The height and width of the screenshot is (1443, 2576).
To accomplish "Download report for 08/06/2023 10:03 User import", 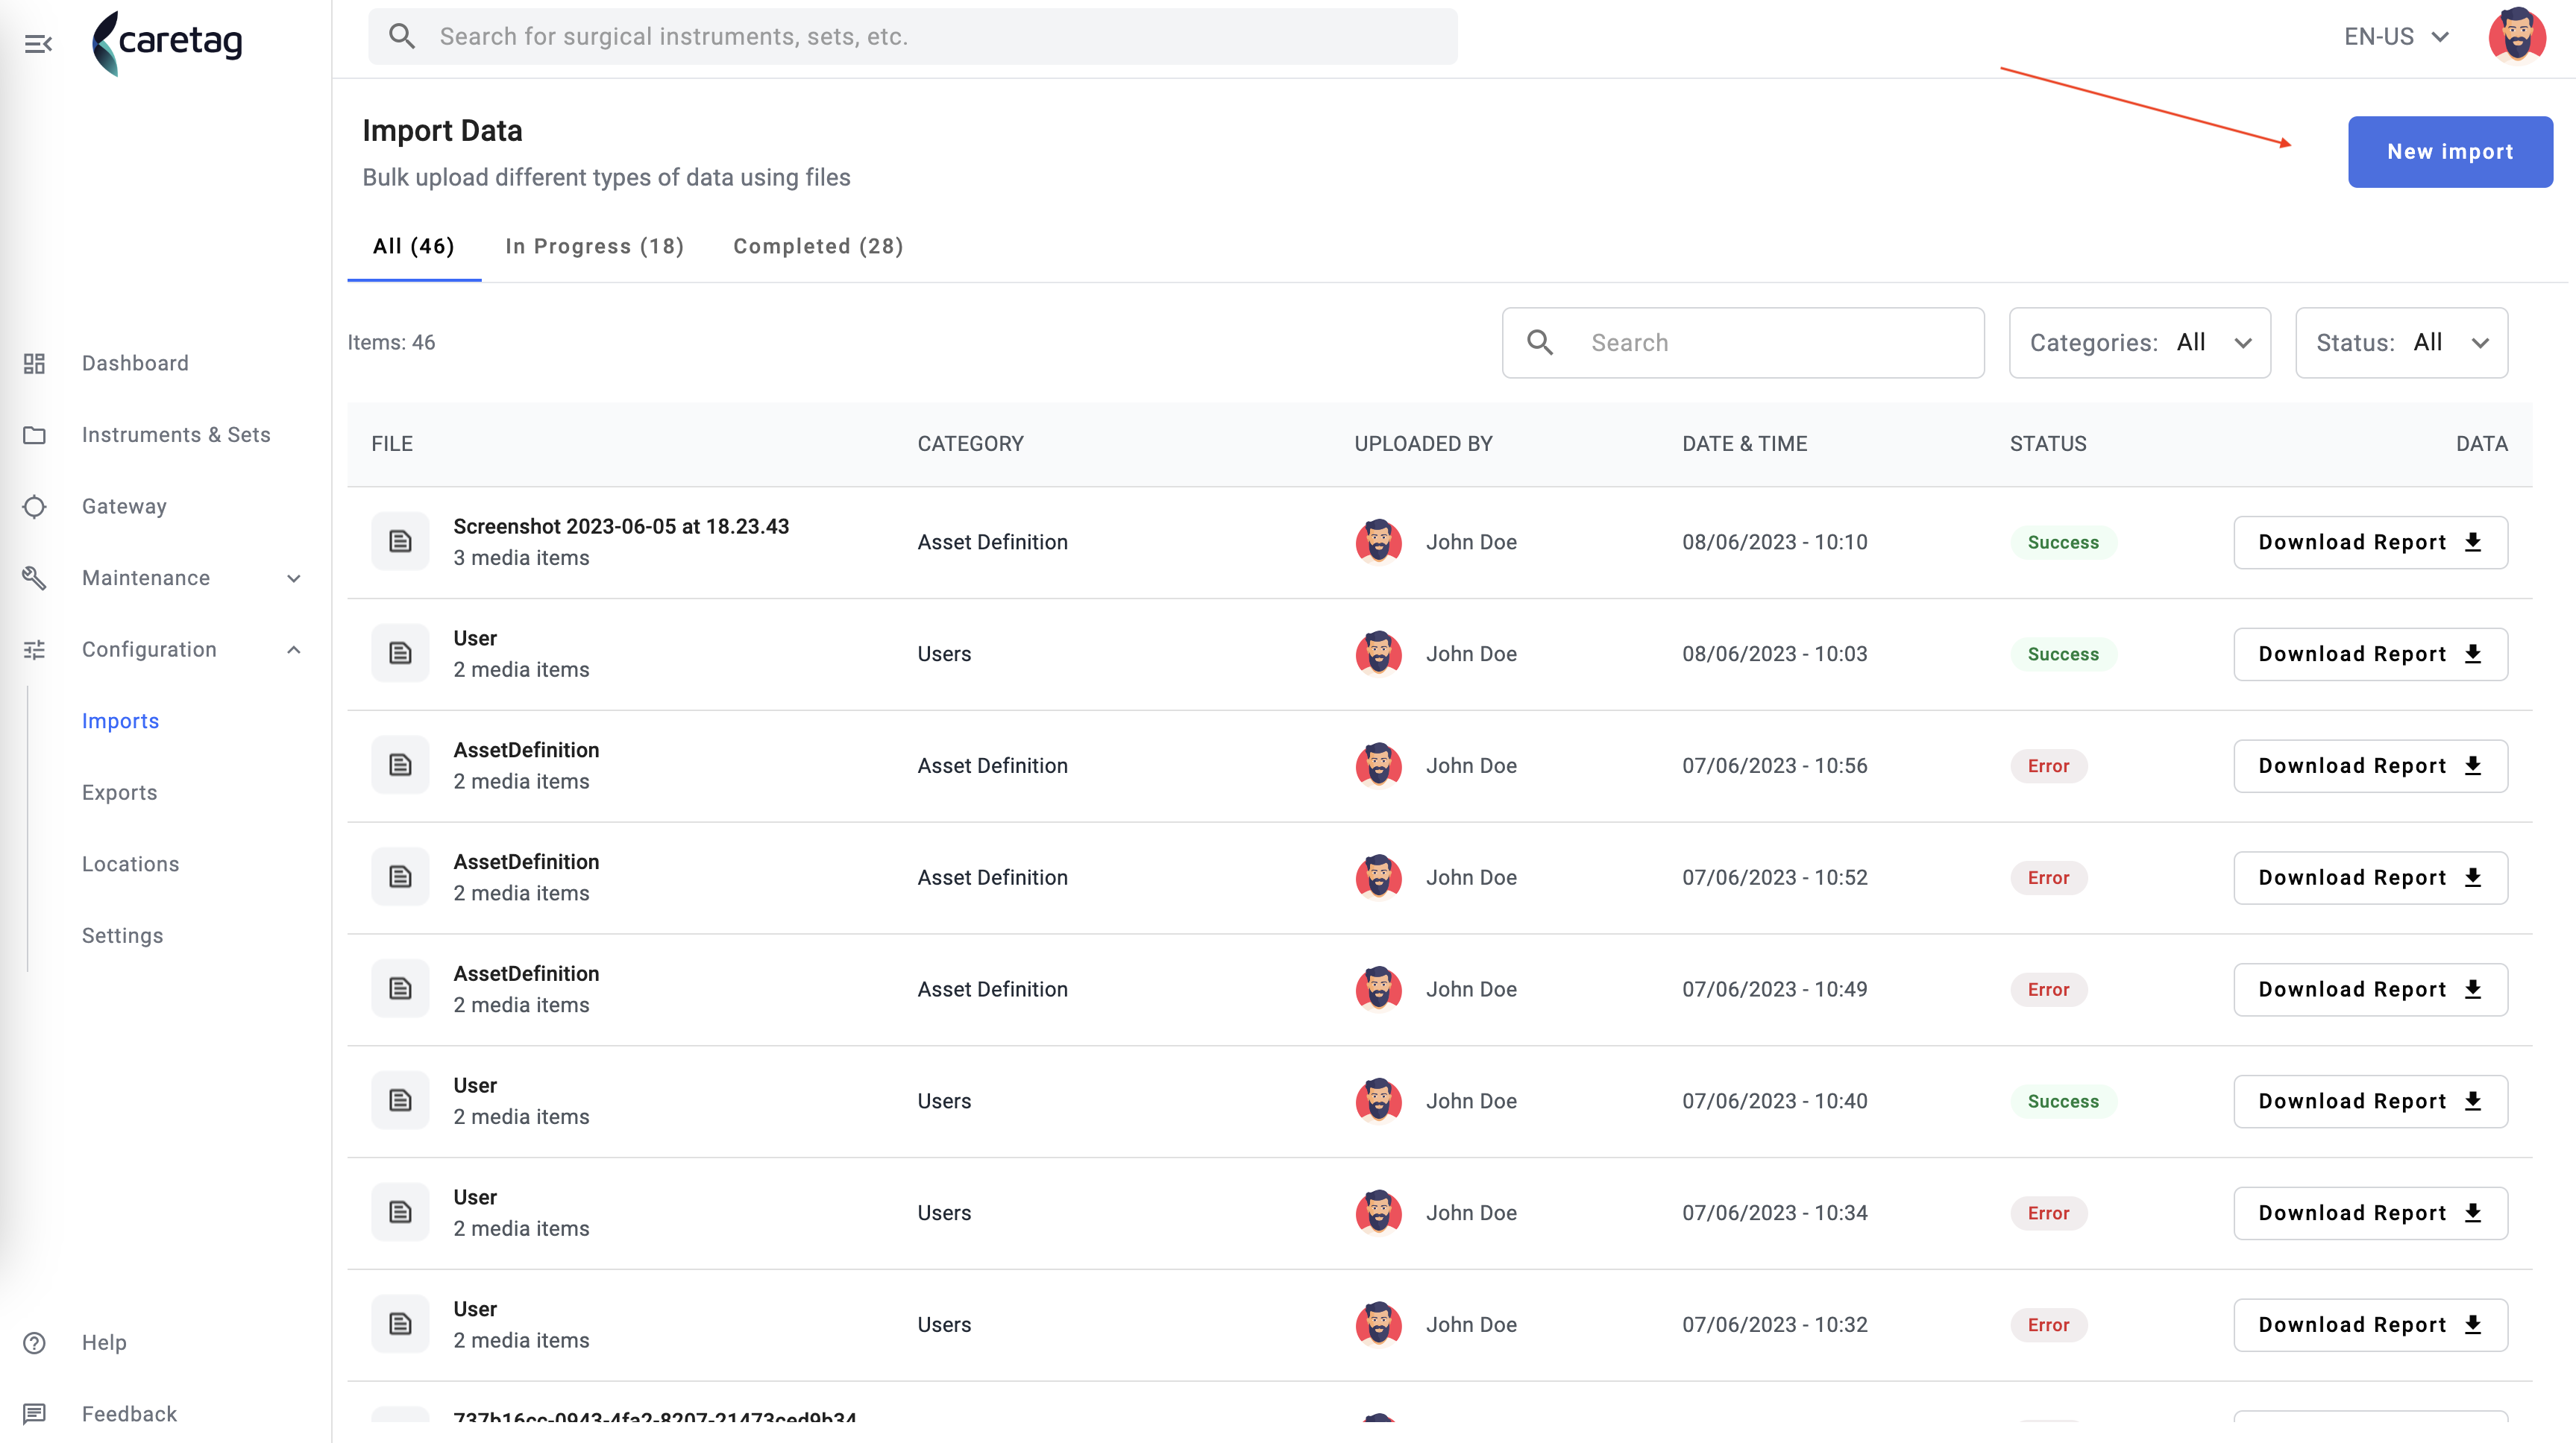I will click(2370, 654).
